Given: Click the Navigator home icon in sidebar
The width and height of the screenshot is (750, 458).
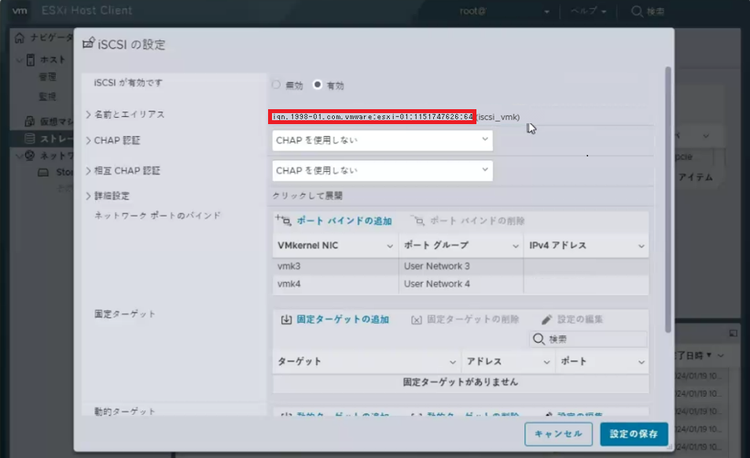Looking at the screenshot, I should pos(20,38).
